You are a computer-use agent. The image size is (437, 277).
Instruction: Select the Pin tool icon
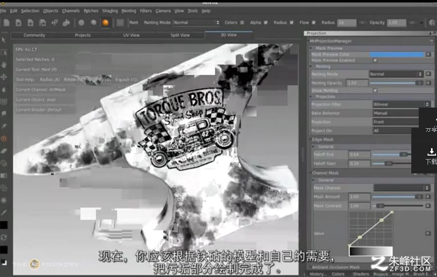(x=3, y=126)
